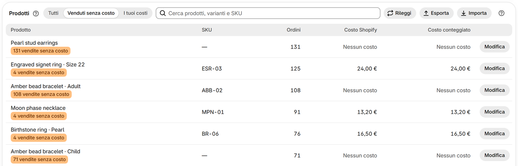518x166 pixels.
Task: Edit Amber bead bracelet Child cost
Action: pos(495,155)
